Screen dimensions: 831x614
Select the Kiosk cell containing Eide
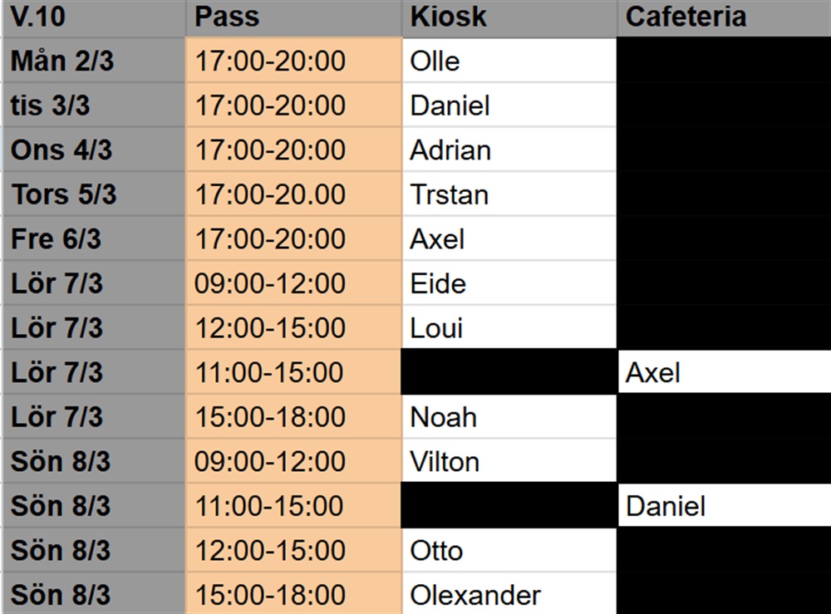509,284
